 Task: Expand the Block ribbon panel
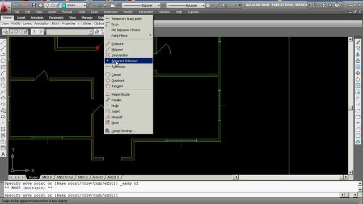pyautogui.click(x=56, y=24)
